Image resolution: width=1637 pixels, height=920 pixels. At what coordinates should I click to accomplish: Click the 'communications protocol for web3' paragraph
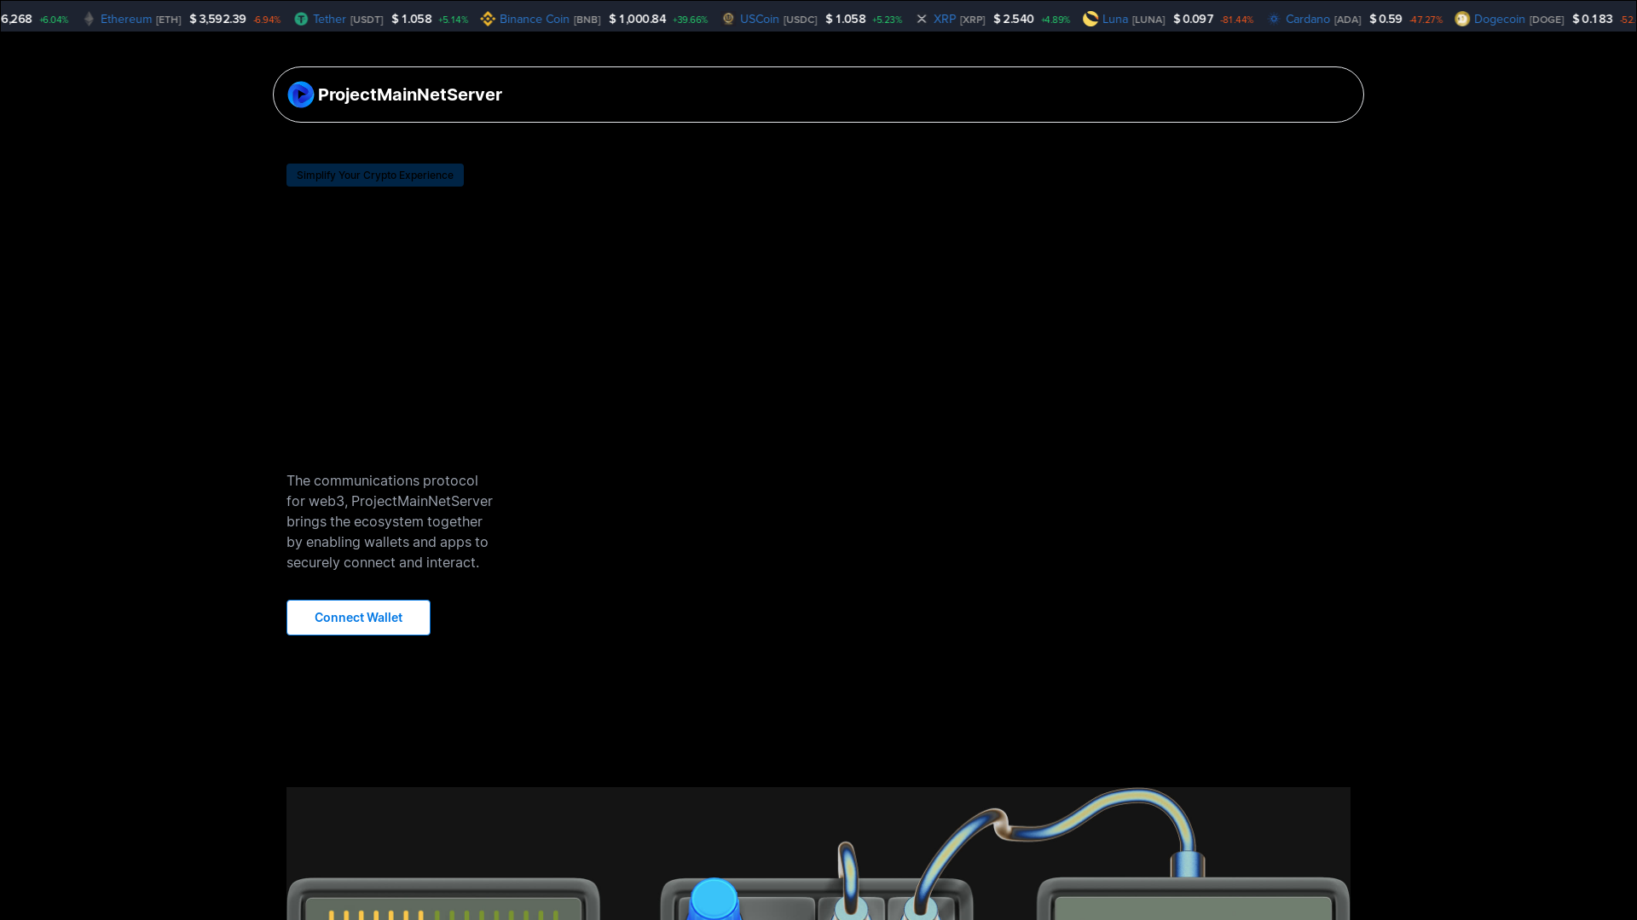[x=390, y=521]
